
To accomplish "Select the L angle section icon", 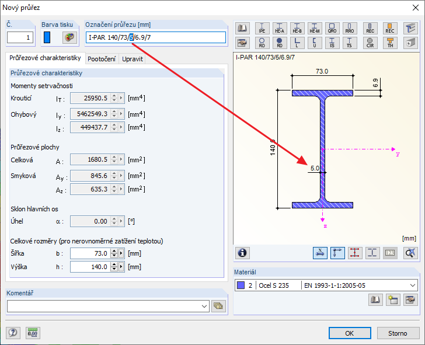I will tap(297, 43).
